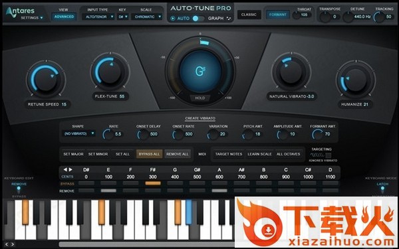Click the note column header G#
399x249 pixels.
198,170
